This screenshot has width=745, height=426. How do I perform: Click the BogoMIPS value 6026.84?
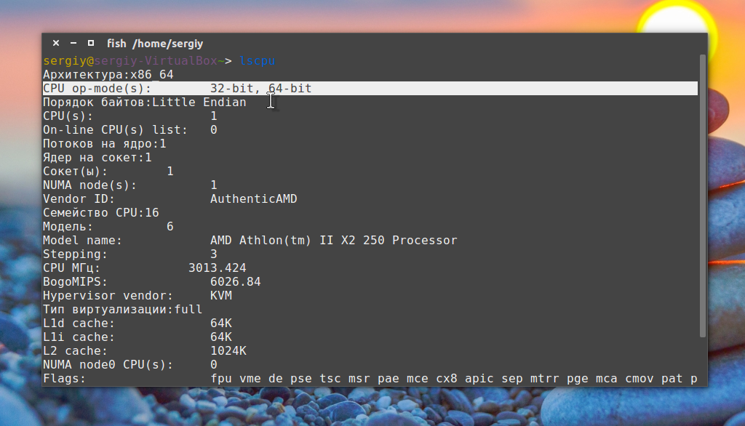[x=235, y=282]
